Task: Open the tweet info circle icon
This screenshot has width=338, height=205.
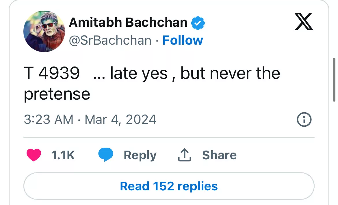Action: point(304,119)
